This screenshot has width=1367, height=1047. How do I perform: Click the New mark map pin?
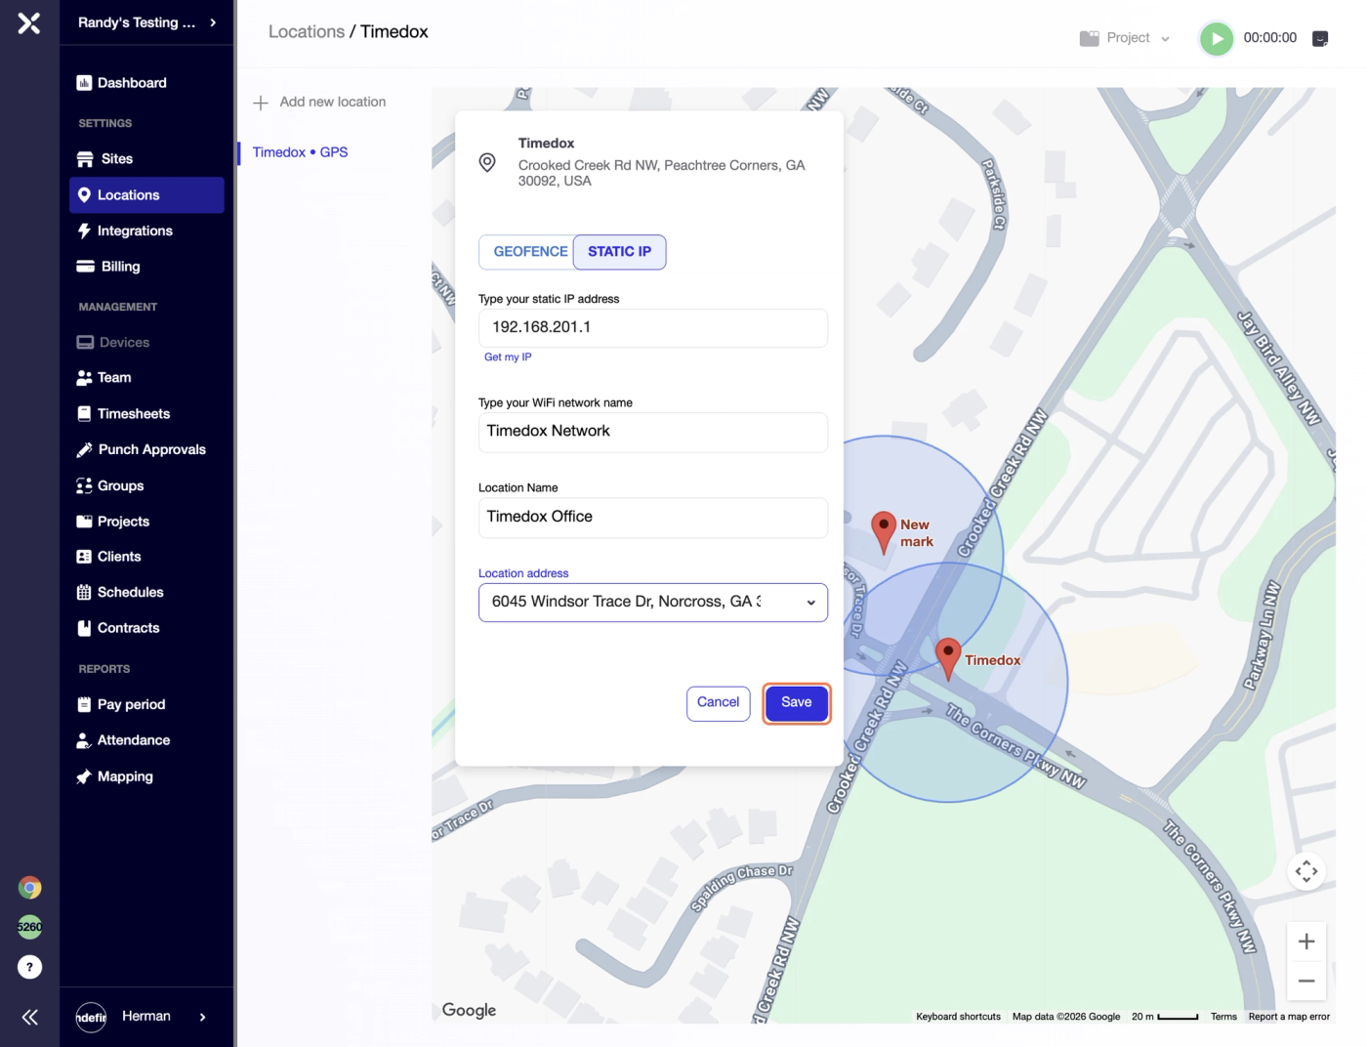tap(884, 532)
